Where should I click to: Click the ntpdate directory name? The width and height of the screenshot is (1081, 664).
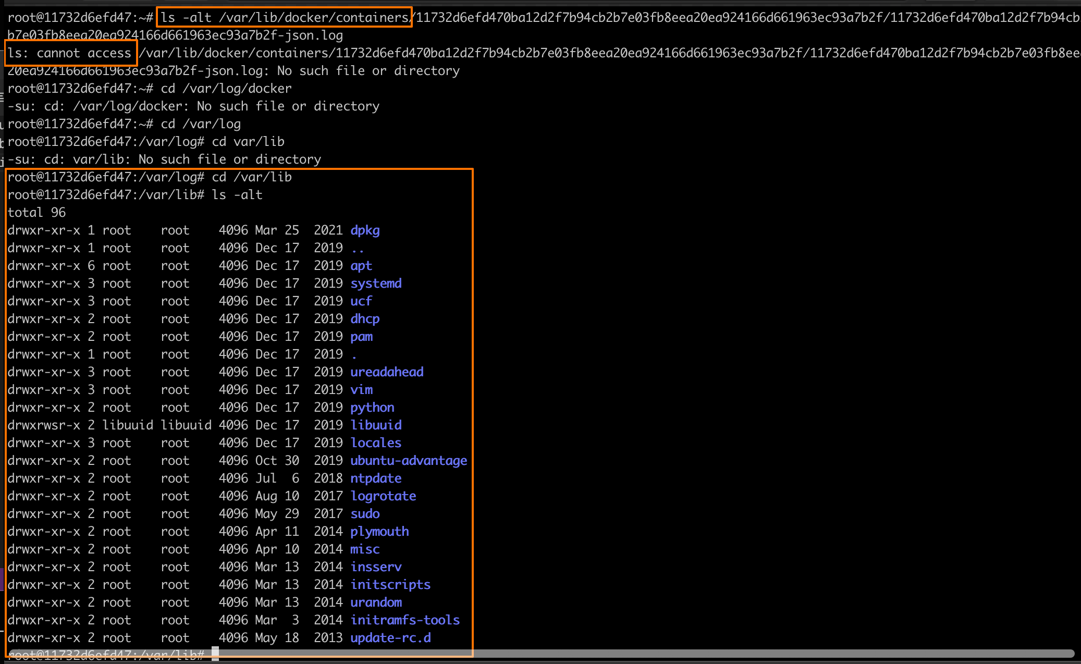tap(376, 478)
